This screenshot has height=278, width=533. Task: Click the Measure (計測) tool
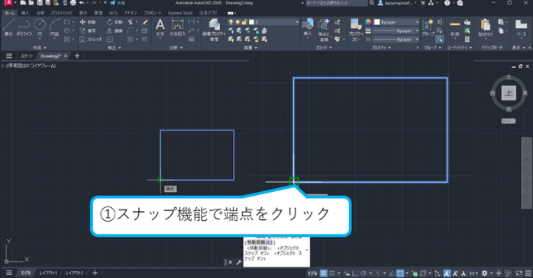pyautogui.click(x=455, y=27)
